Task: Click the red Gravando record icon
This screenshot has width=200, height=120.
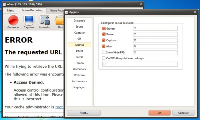Action: [x=13, y=20]
